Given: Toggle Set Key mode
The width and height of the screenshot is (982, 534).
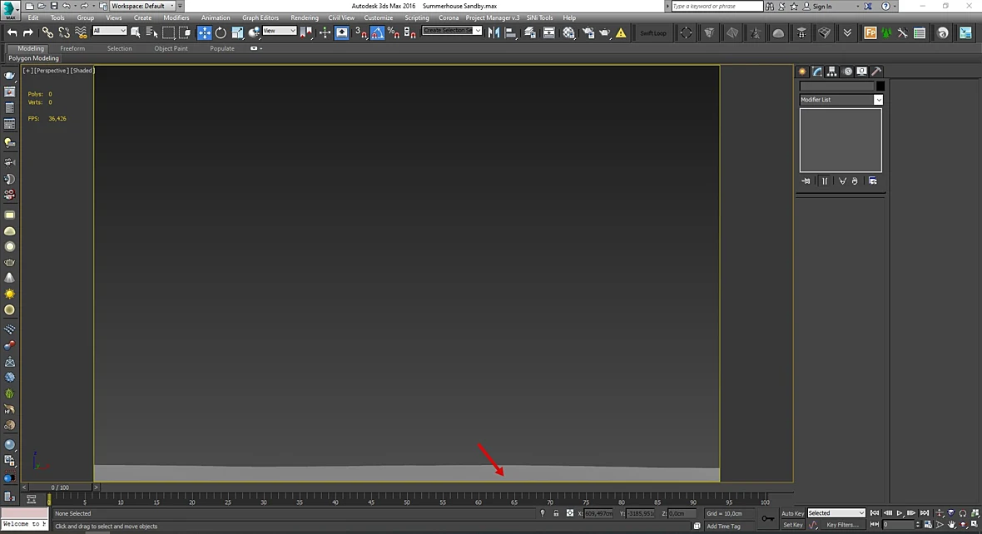Looking at the screenshot, I should (x=792, y=525).
